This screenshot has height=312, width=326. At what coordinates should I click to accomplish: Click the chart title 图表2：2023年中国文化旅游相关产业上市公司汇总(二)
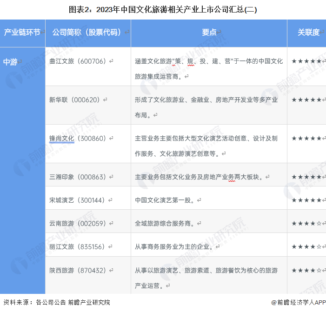pyautogui.click(x=163, y=10)
